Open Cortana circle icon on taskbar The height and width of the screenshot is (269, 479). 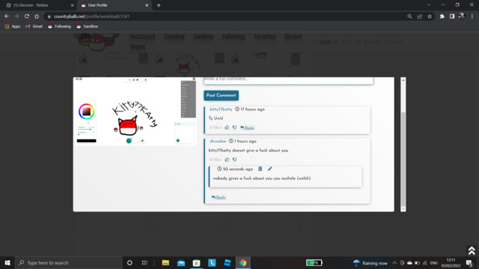pos(129,262)
